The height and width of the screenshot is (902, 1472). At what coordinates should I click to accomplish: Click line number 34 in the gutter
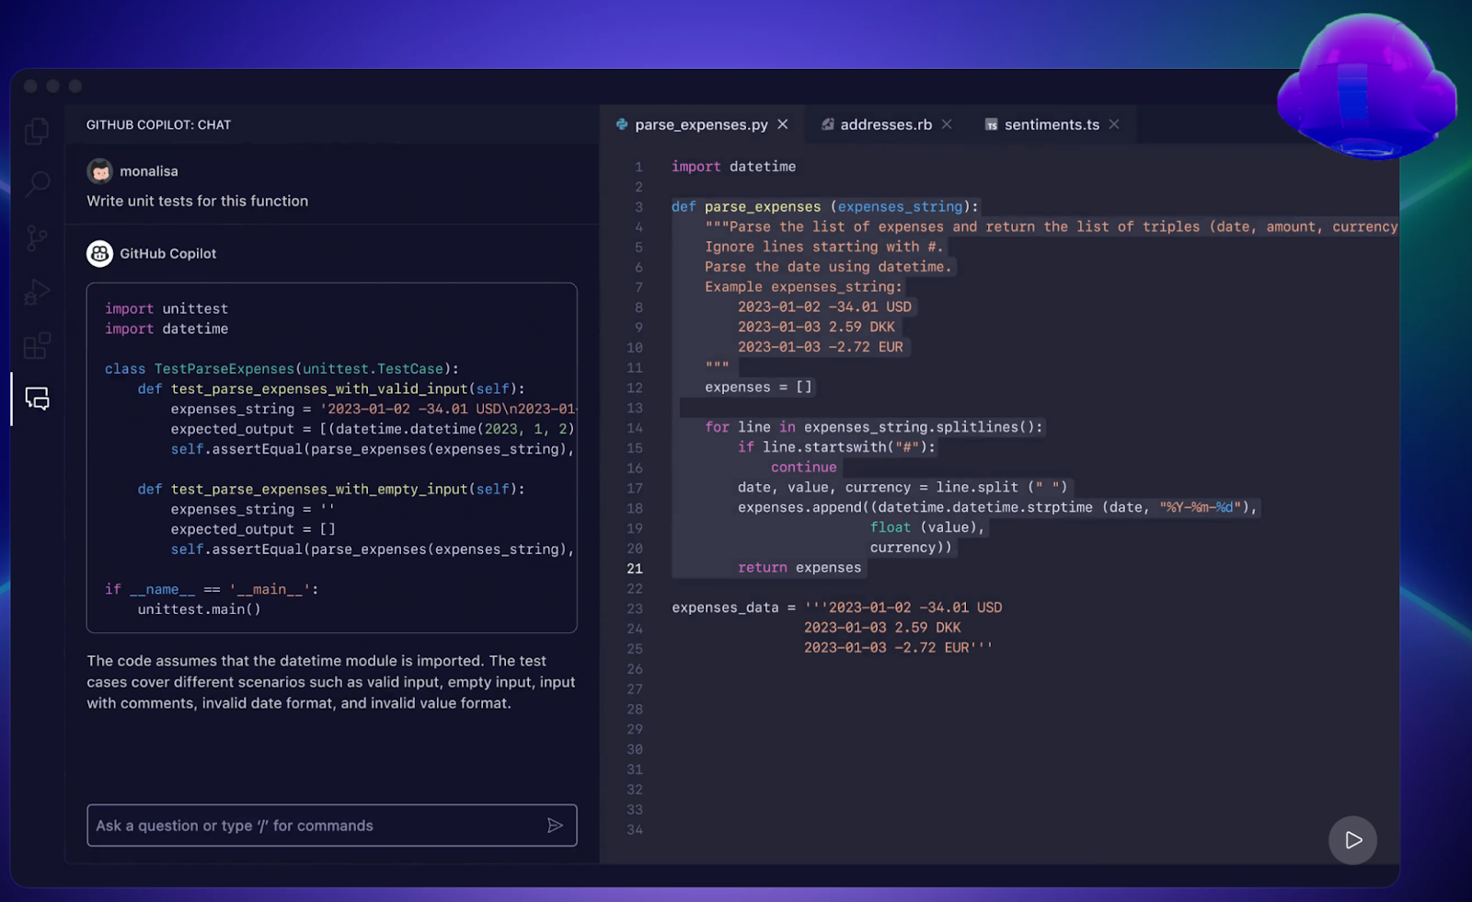[x=635, y=829]
